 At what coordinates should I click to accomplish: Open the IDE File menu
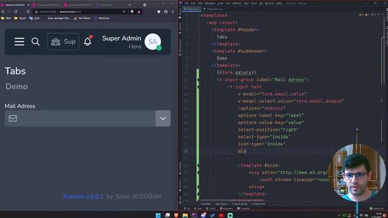[187, 3]
